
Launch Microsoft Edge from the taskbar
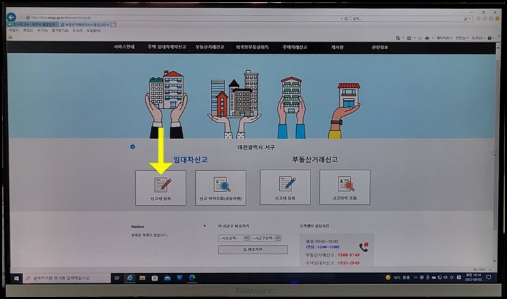(192, 278)
